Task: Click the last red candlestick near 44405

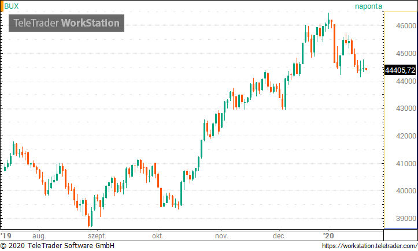Action: point(367,69)
